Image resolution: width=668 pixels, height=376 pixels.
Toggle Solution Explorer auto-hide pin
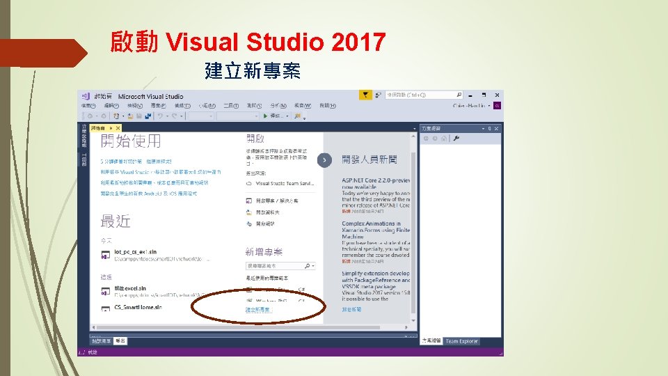489,128
